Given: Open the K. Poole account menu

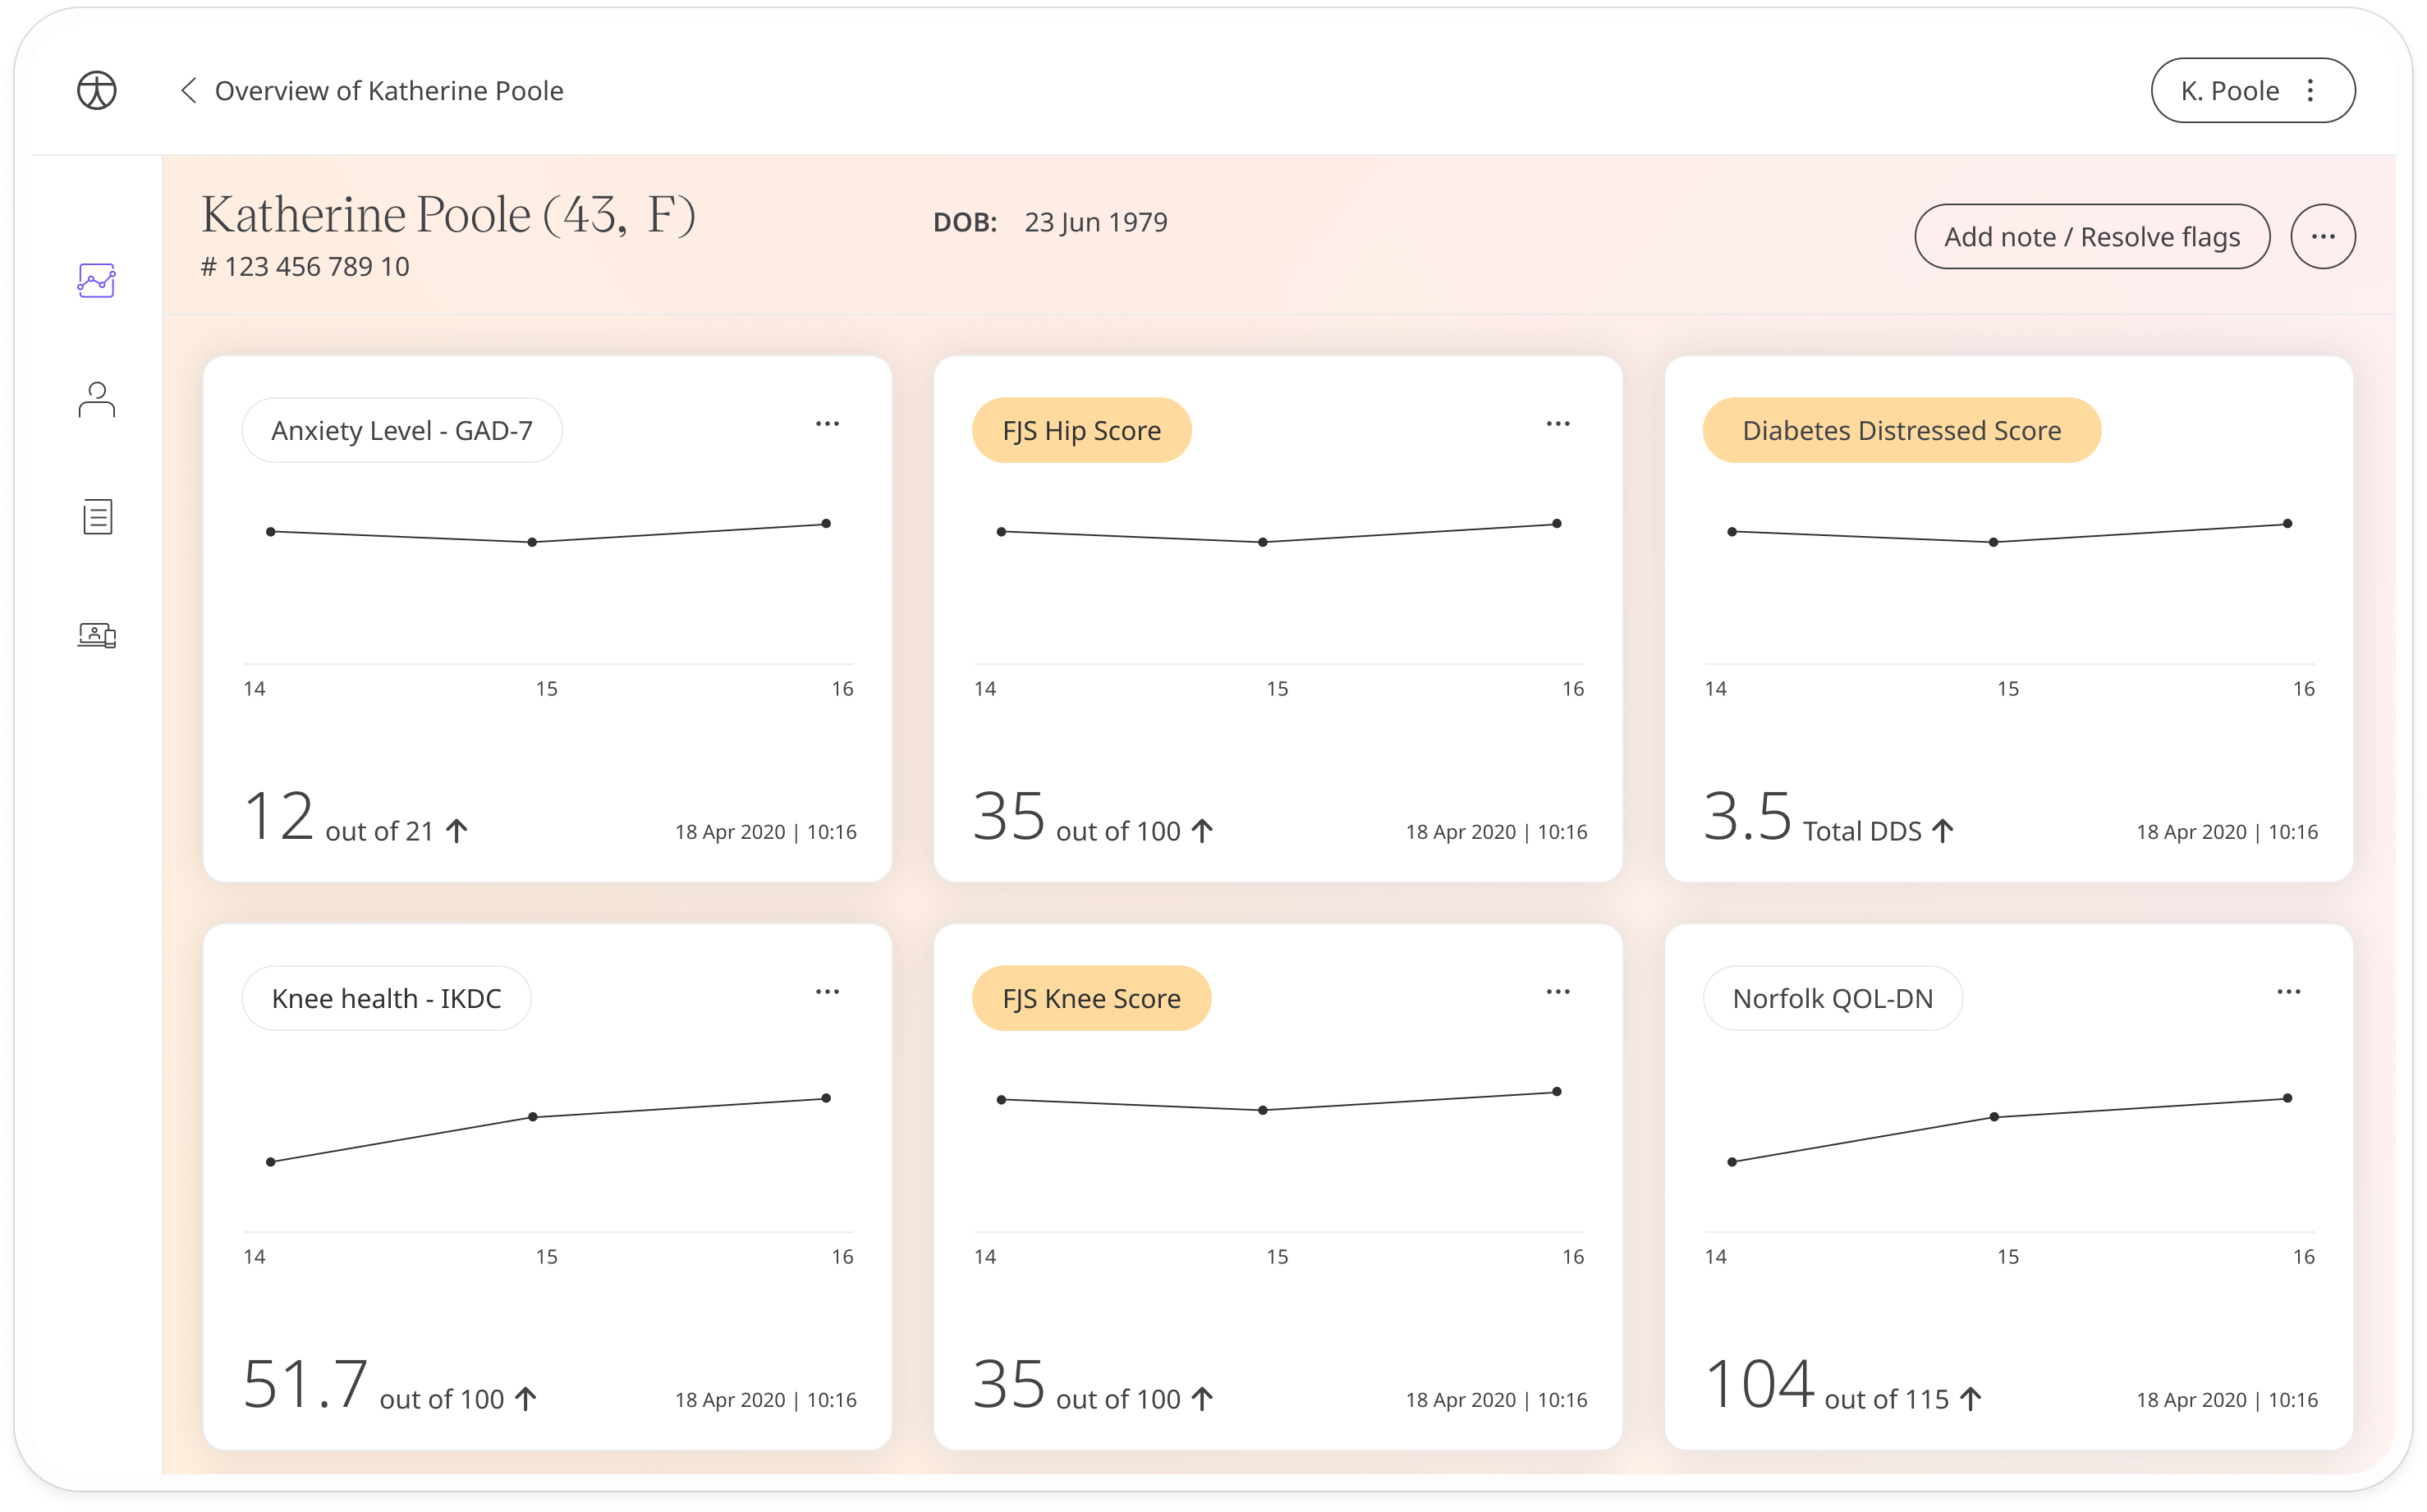Looking at the screenshot, I should (2252, 90).
